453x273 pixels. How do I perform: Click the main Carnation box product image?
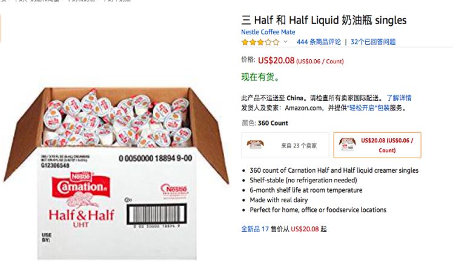[116, 173]
